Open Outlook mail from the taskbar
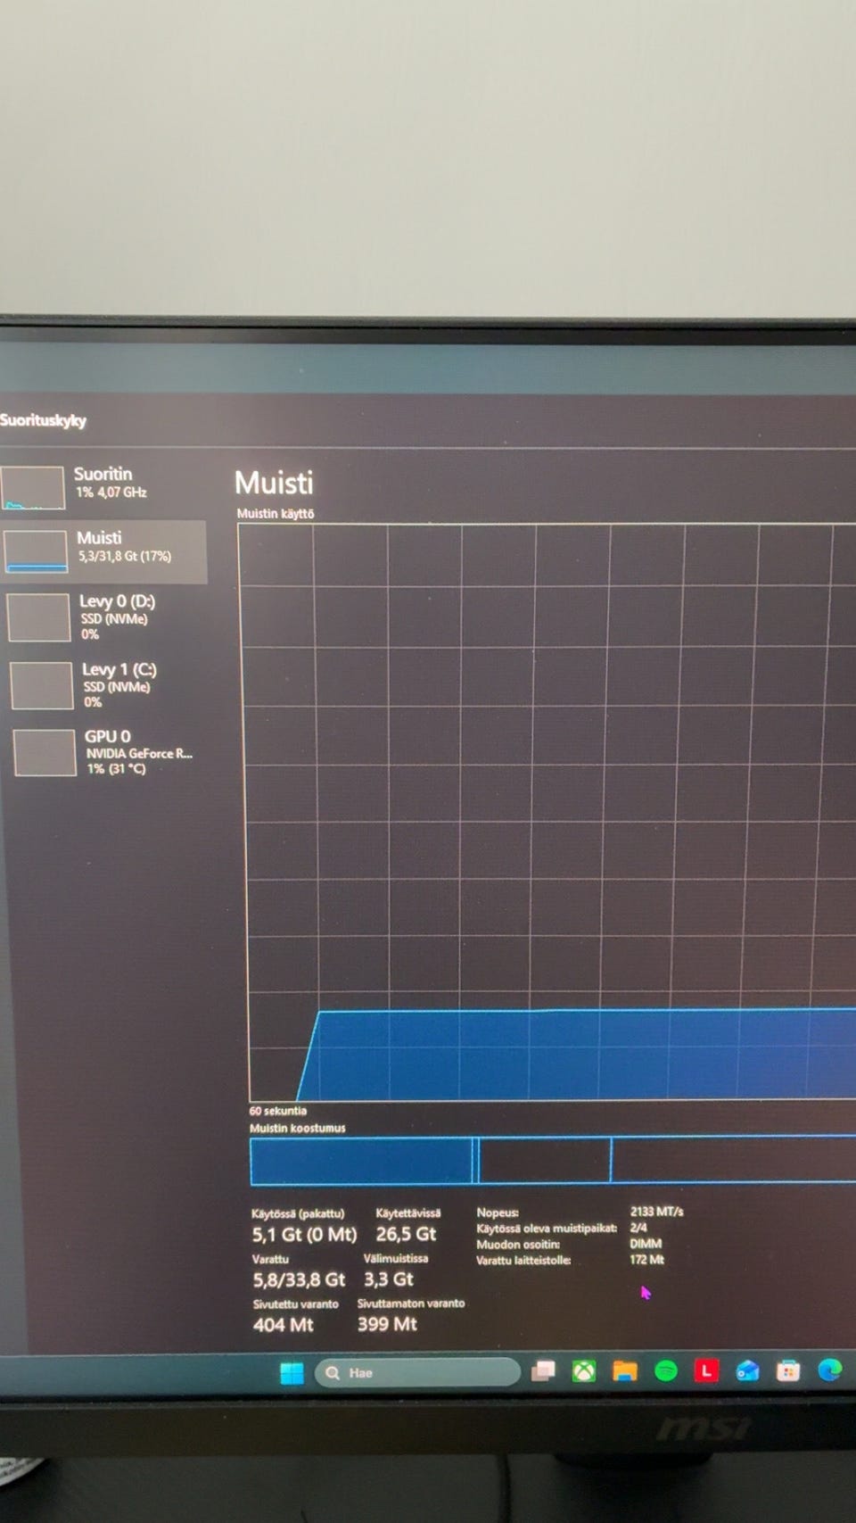The image size is (856, 1523). pyautogui.click(x=747, y=1370)
